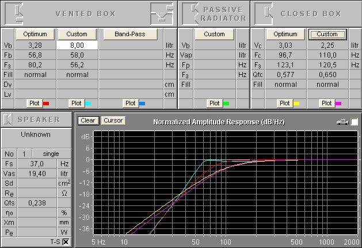Click the closed F3 value 123,1
The width and height of the screenshot is (362, 248).
coord(285,65)
